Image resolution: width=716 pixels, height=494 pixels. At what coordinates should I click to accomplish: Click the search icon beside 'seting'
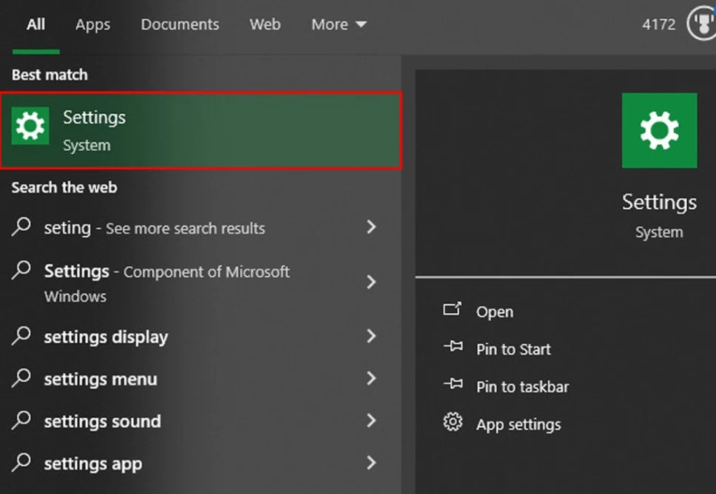[x=21, y=226]
